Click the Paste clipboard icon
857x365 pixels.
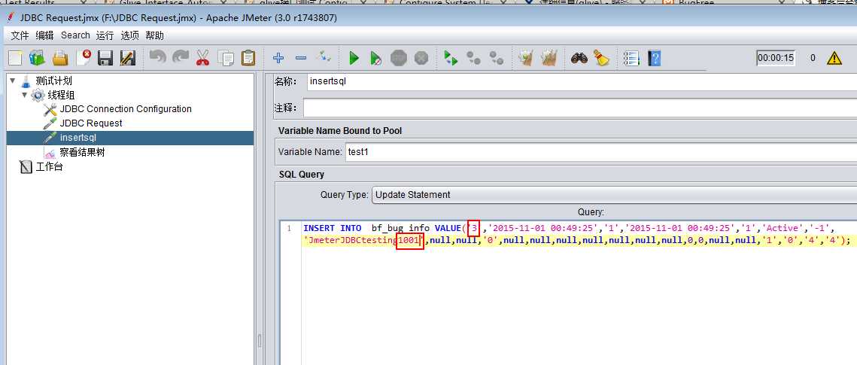coord(248,57)
